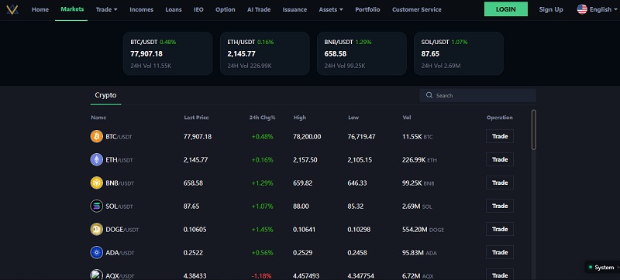Click the Solana coin icon
Viewport: 620px width, 280px height.
(96, 207)
